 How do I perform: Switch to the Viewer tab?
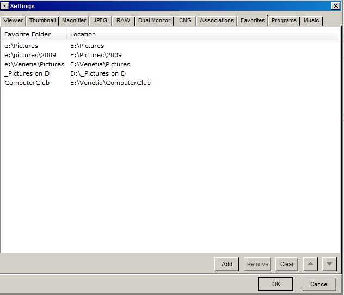pos(13,20)
